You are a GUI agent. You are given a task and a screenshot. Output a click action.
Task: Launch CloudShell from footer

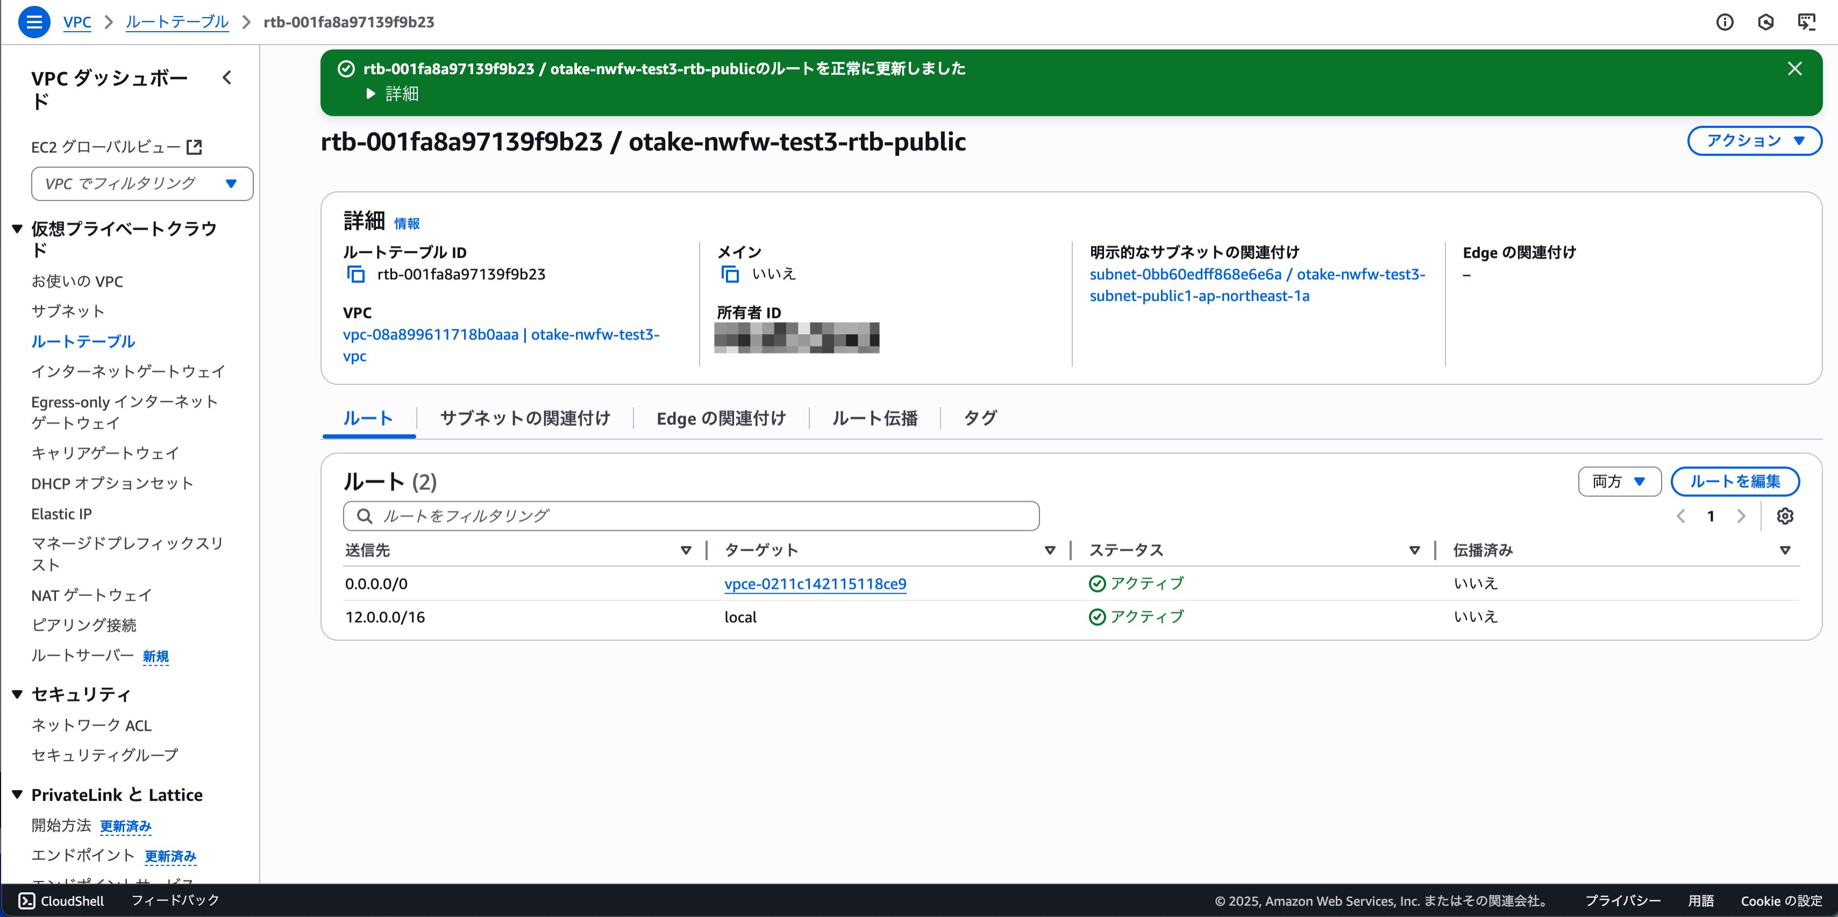pos(61,900)
